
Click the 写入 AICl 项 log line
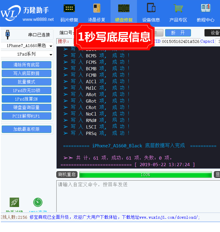[x=97, y=81]
